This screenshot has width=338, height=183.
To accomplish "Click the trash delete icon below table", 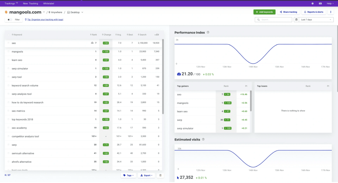I will [160, 175].
